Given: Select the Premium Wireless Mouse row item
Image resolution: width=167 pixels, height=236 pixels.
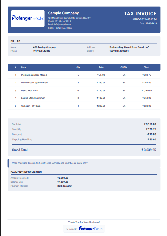Looking at the screenshot, I should click(x=34, y=75).
